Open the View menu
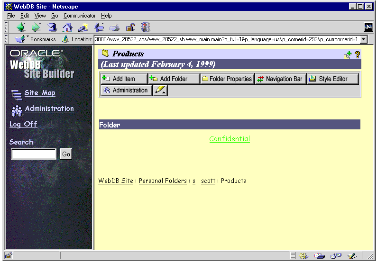The width and height of the screenshot is (377, 263). point(40,16)
